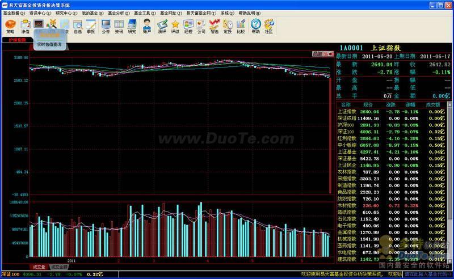Select 实时估值查询 in the popup menu

[x=49, y=44]
